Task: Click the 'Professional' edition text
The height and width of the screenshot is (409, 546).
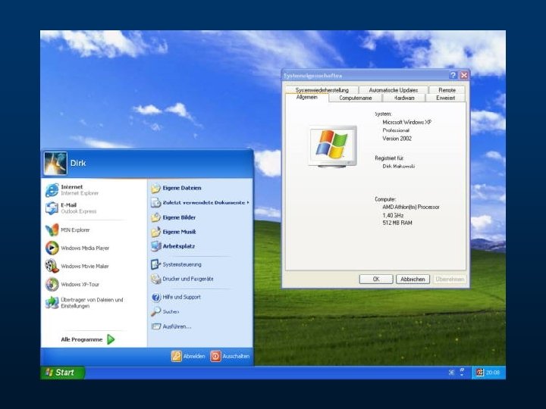Action: pos(396,130)
